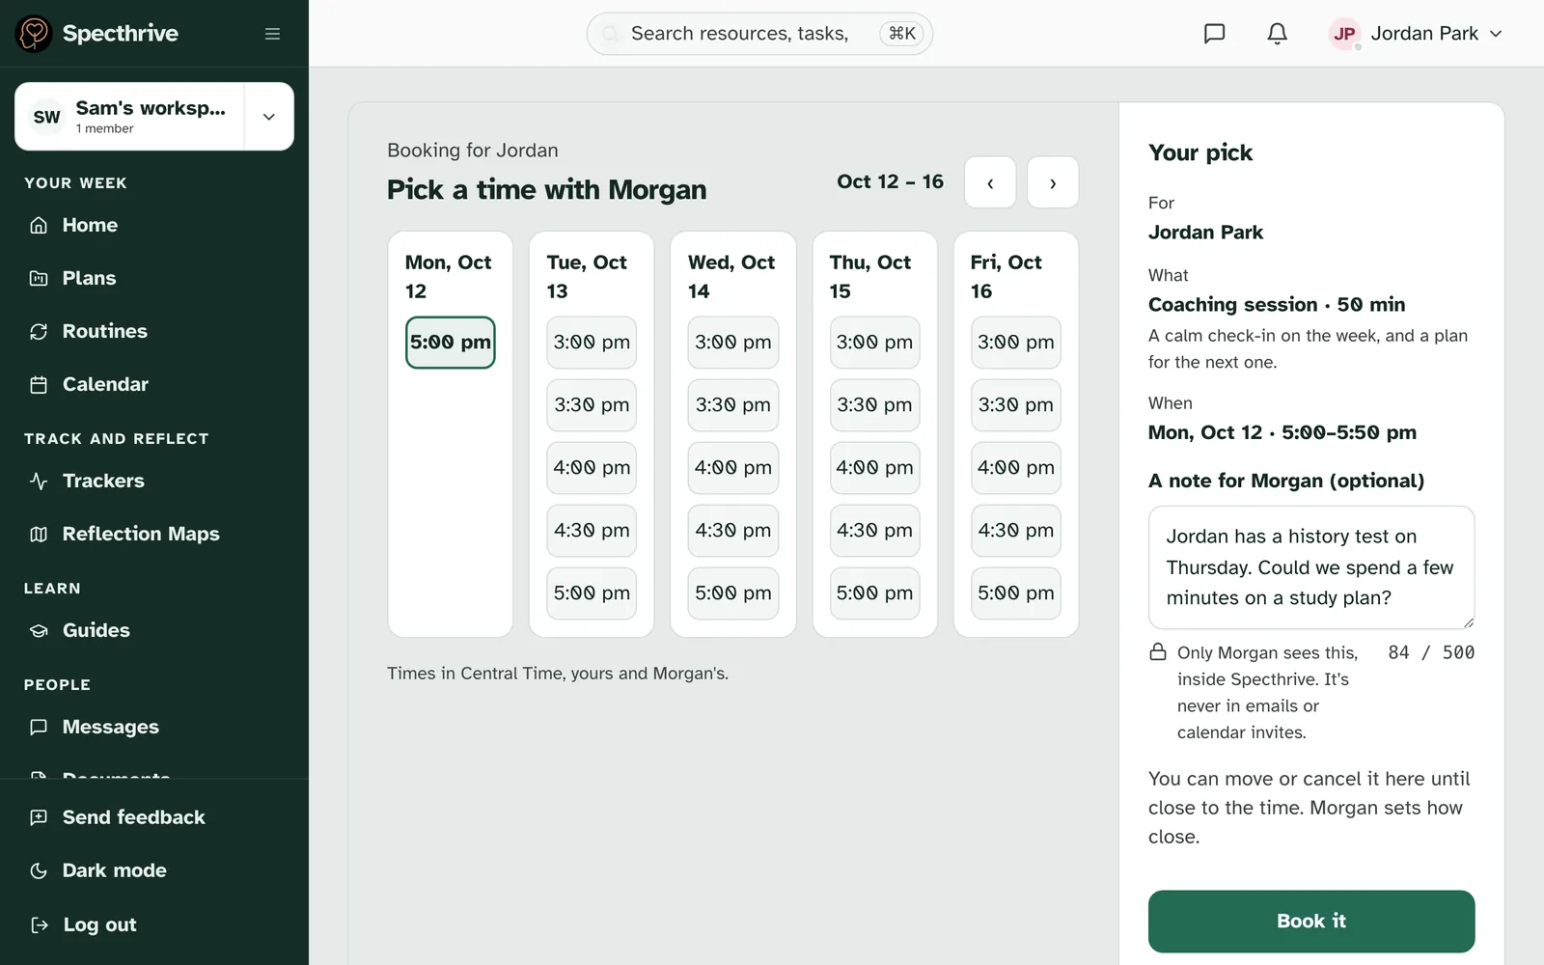Click the Reflection Maps map icon

coord(39,534)
